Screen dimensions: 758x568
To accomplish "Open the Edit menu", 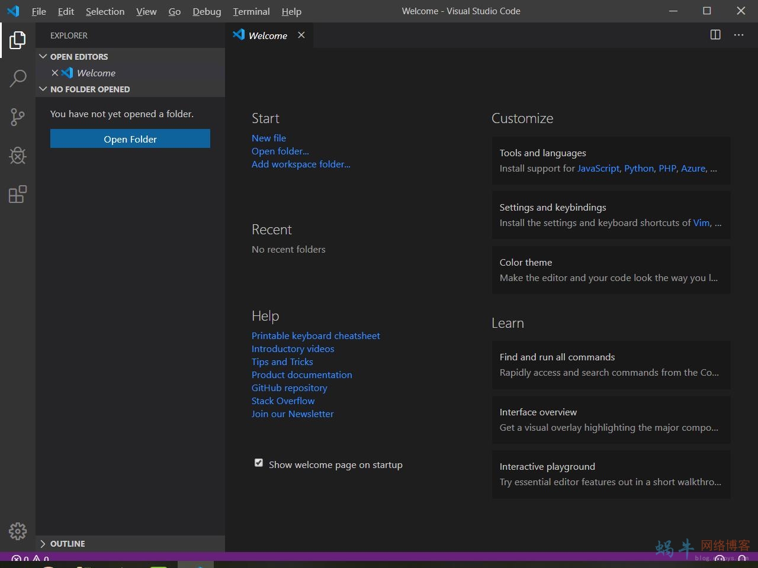I will click(x=66, y=11).
